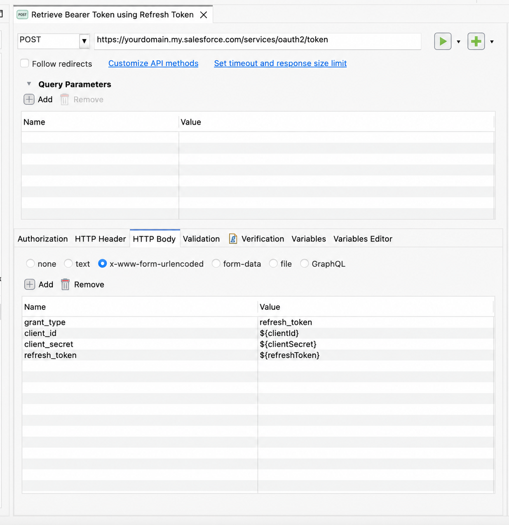Select the client_id name cell
The width and height of the screenshot is (509, 525).
(x=140, y=333)
